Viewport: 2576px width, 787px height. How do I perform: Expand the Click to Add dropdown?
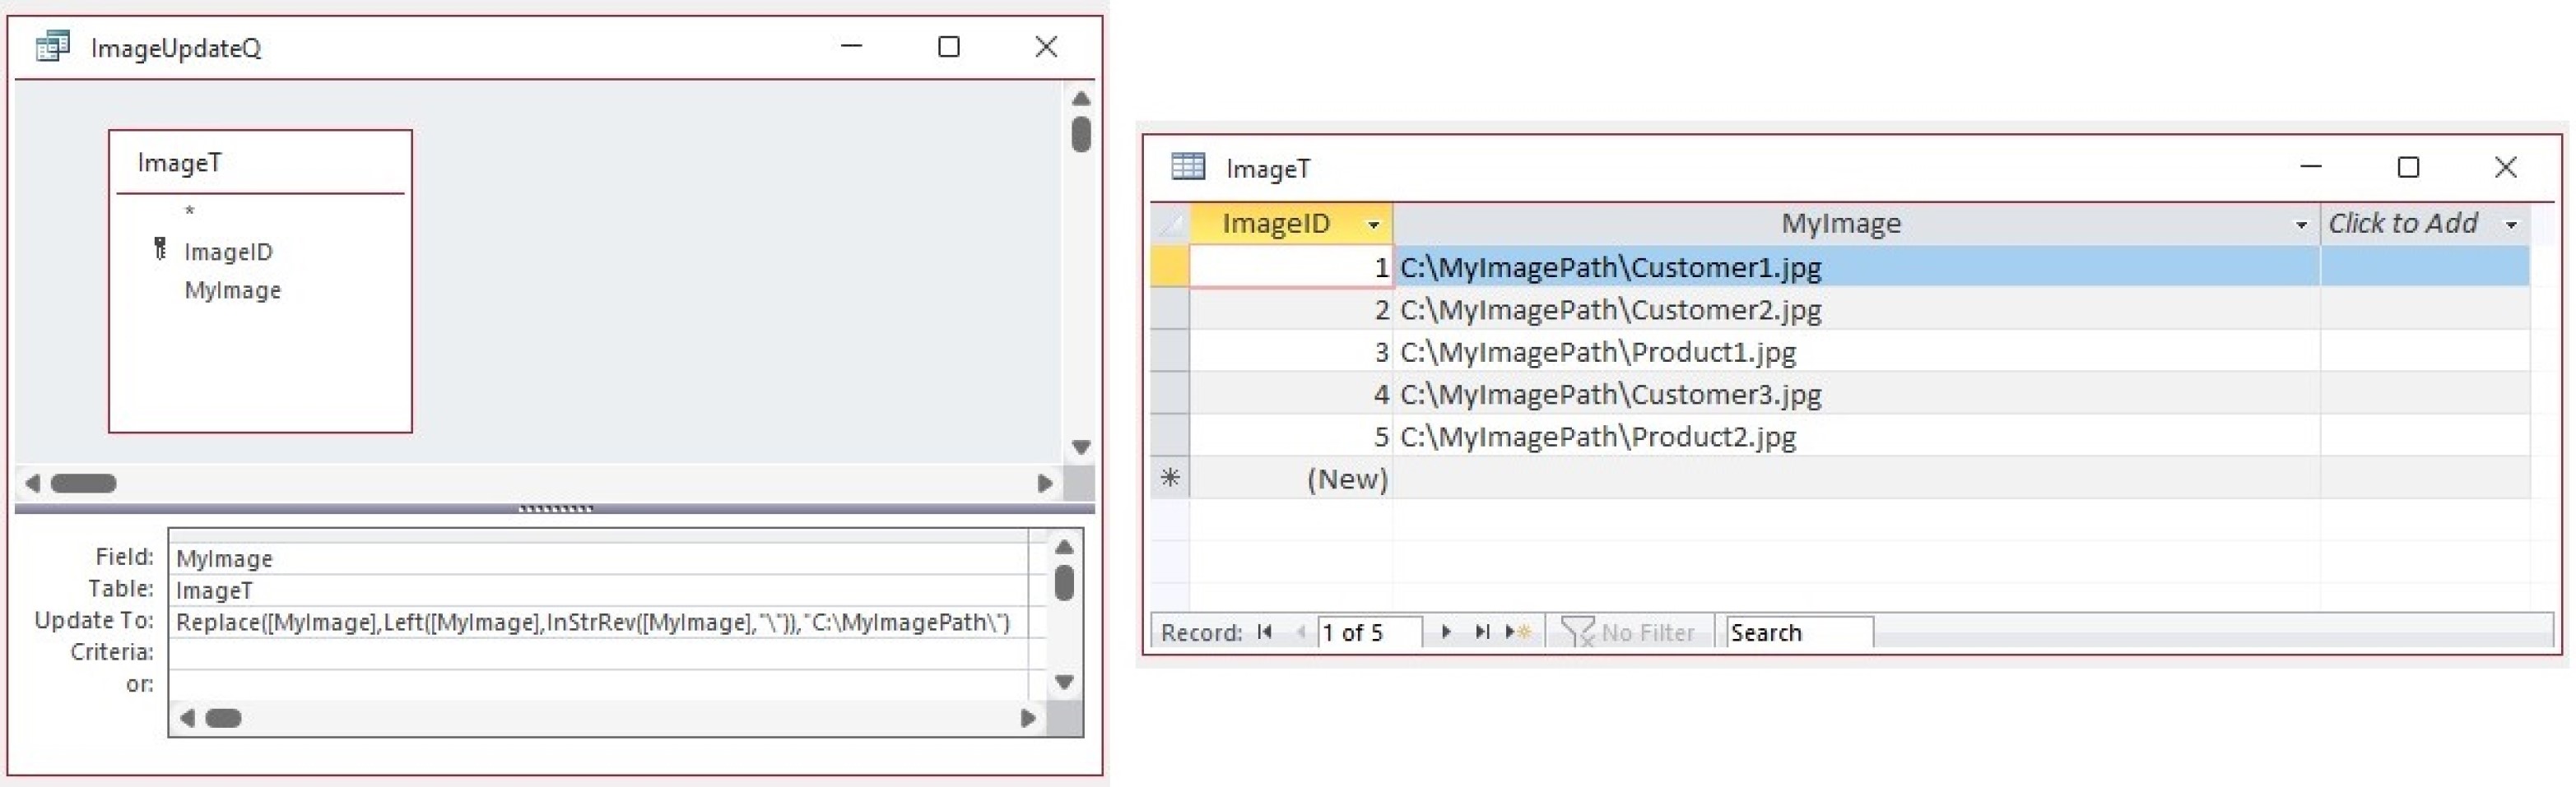(x=2510, y=225)
